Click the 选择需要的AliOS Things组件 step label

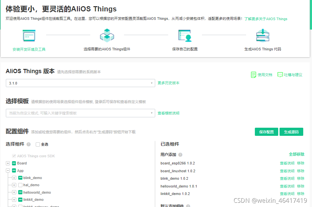[x=107, y=49]
